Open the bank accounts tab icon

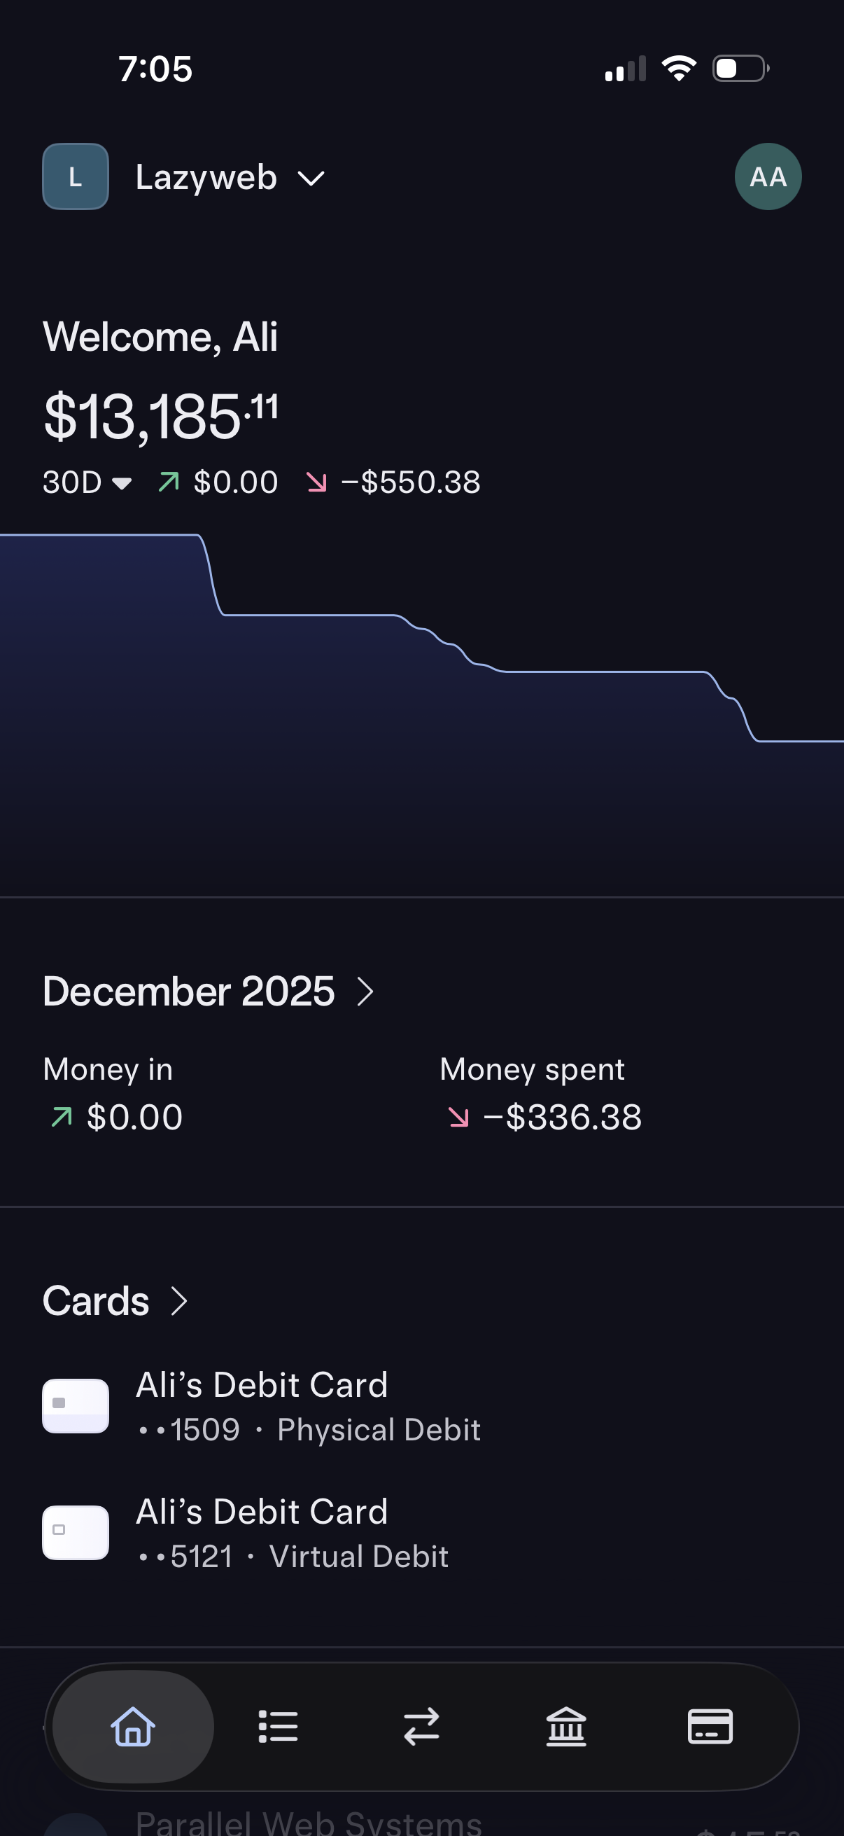pos(566,1726)
